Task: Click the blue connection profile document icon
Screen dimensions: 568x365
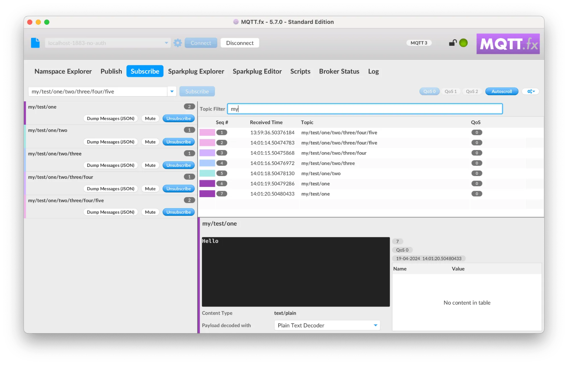Action: pos(35,43)
